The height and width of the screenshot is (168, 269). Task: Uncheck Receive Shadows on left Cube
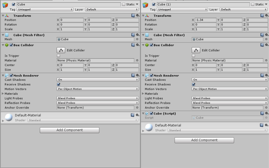click(59, 84)
